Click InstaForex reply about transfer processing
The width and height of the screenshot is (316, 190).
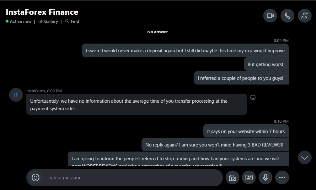137,105
